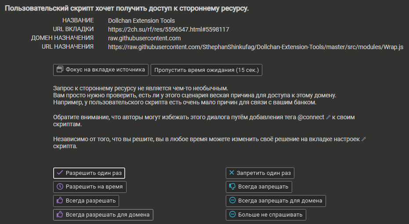Viewport: 409px width, 224px height.
Task: Open the script settings tab link icon
Action: (x=363, y=139)
